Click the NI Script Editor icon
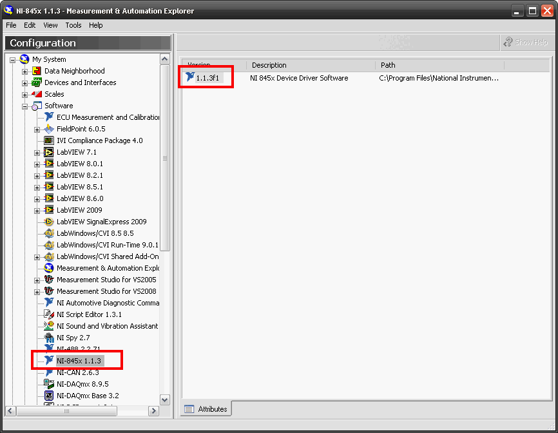 coord(49,314)
